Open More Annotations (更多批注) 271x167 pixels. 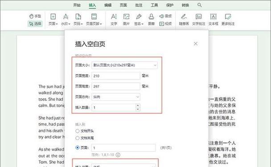(x=228, y=20)
